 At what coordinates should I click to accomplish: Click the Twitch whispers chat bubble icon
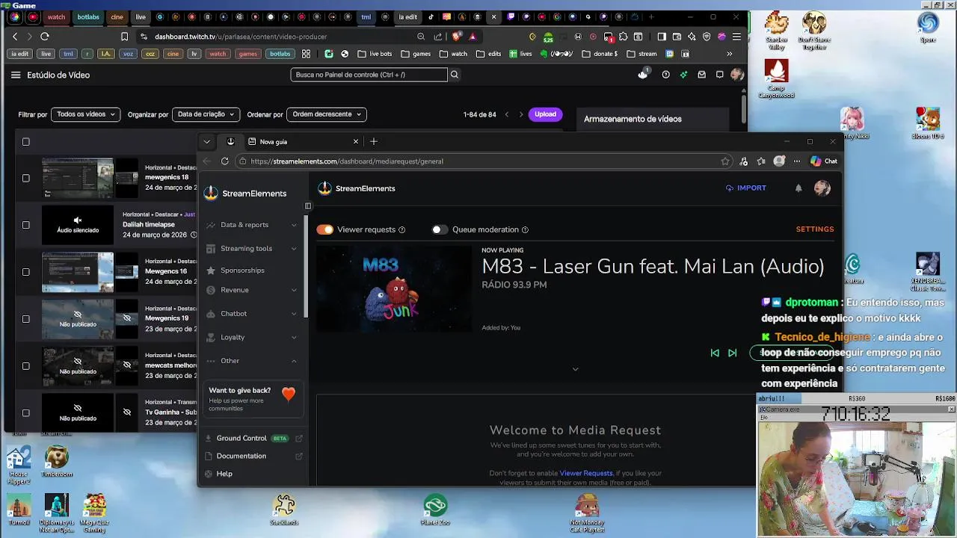click(x=719, y=75)
